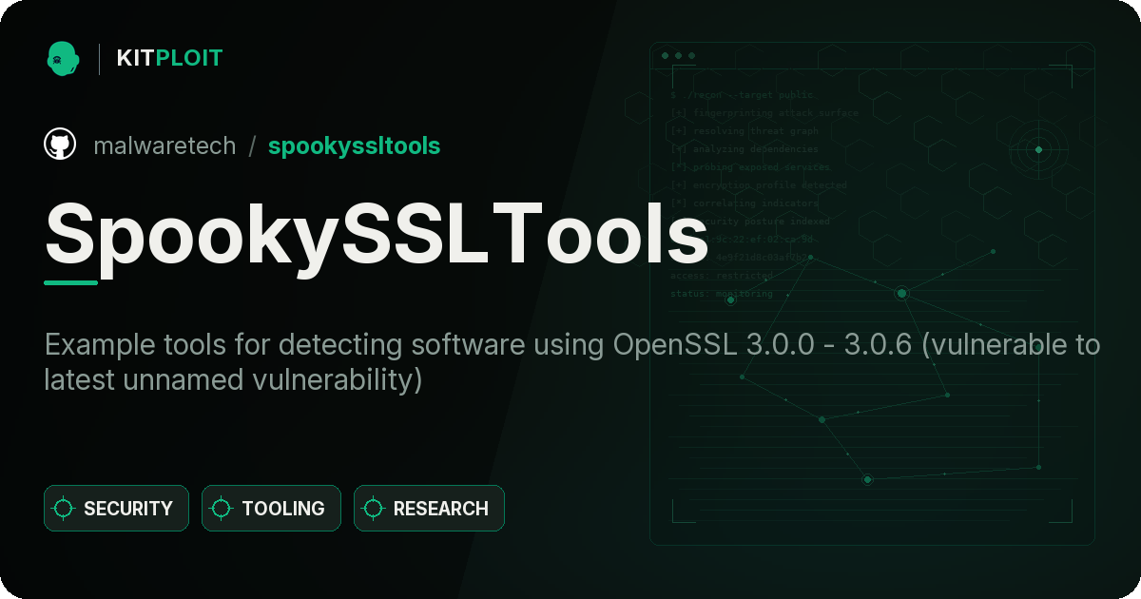Click the KITPLOIT brand name
The height and width of the screenshot is (599, 1141).
click(169, 58)
